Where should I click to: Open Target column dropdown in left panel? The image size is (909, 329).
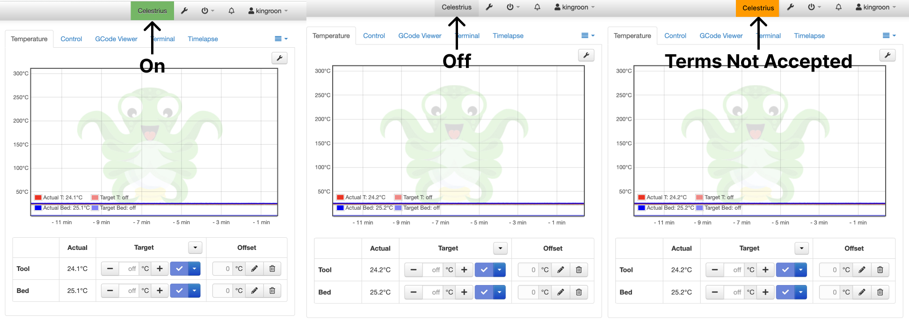point(195,248)
